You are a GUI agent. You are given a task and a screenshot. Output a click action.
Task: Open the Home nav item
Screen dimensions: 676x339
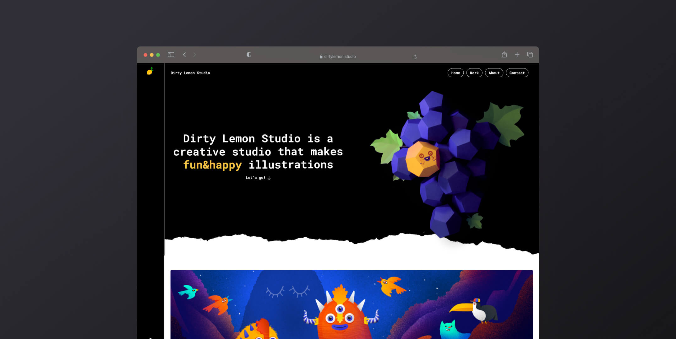pyautogui.click(x=455, y=73)
